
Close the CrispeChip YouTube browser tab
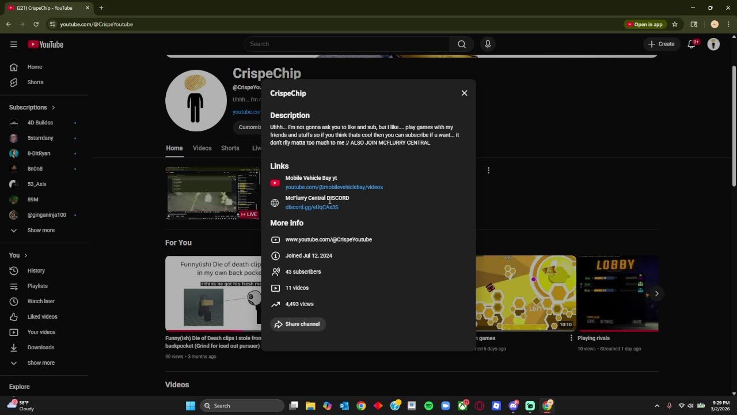88,7
